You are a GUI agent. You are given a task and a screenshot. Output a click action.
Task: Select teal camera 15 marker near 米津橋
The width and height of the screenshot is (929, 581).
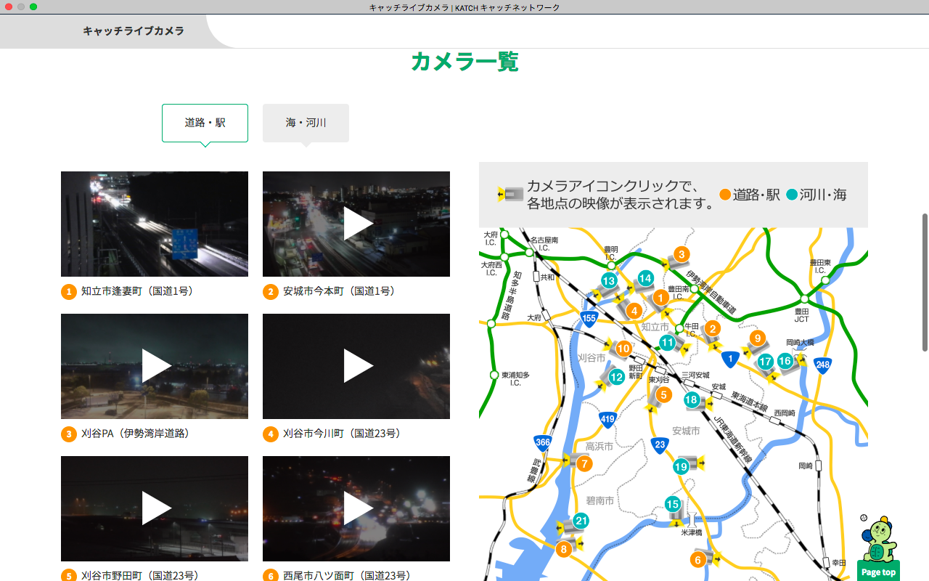point(673,504)
